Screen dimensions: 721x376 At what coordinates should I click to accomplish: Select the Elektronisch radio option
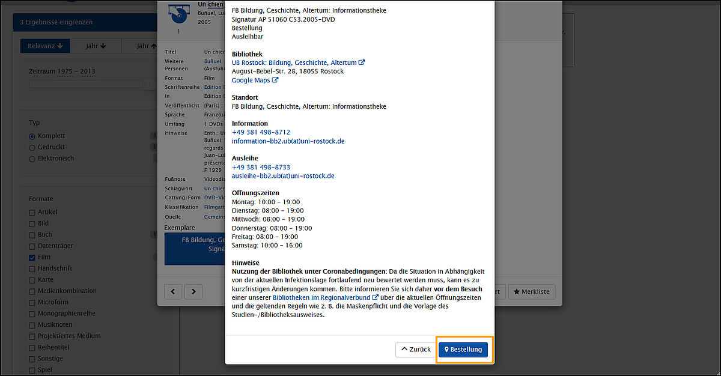32,159
